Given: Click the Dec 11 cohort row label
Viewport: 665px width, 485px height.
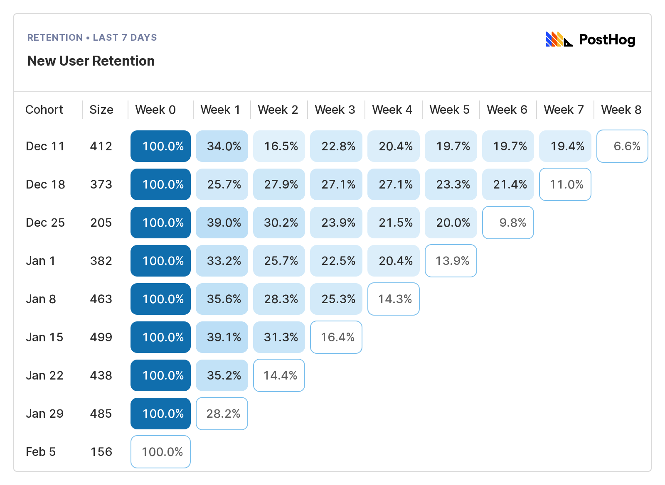Looking at the screenshot, I should [x=45, y=146].
